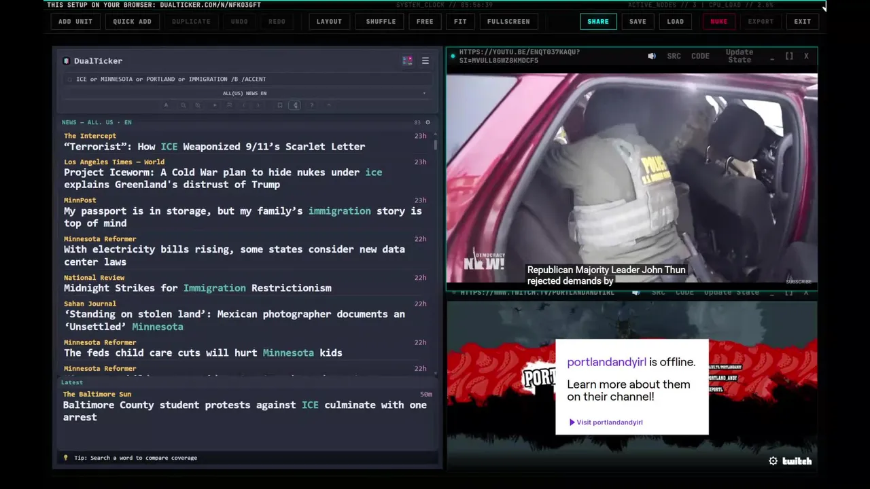Click the font size 'A' toolbar icon
Screen dimensions: 870x489
[x=166, y=105]
